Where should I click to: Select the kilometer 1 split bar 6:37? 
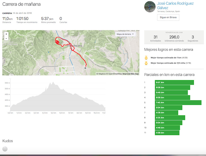(174, 82)
